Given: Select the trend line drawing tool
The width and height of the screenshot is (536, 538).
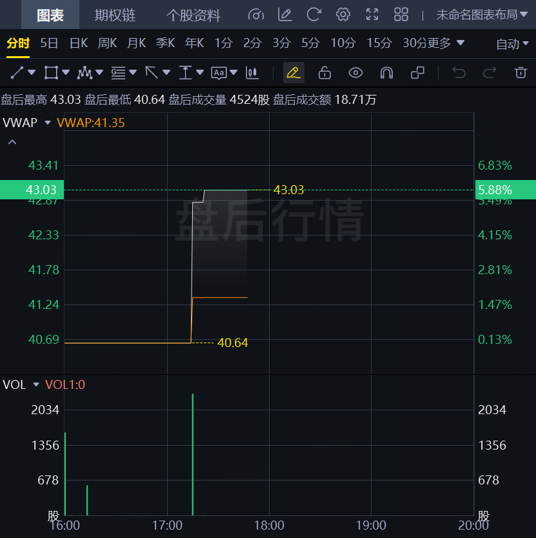Looking at the screenshot, I should click(17, 73).
